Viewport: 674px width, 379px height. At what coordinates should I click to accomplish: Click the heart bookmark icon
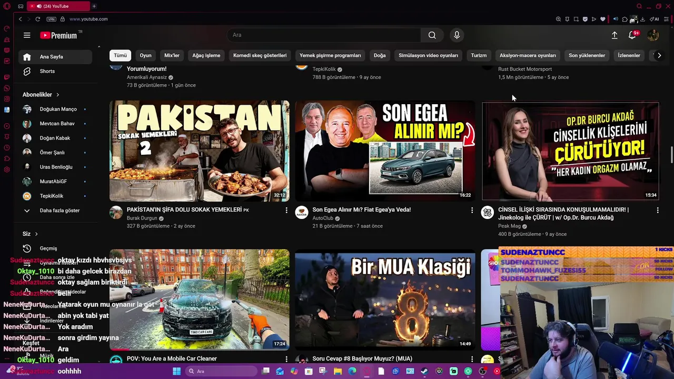603,19
